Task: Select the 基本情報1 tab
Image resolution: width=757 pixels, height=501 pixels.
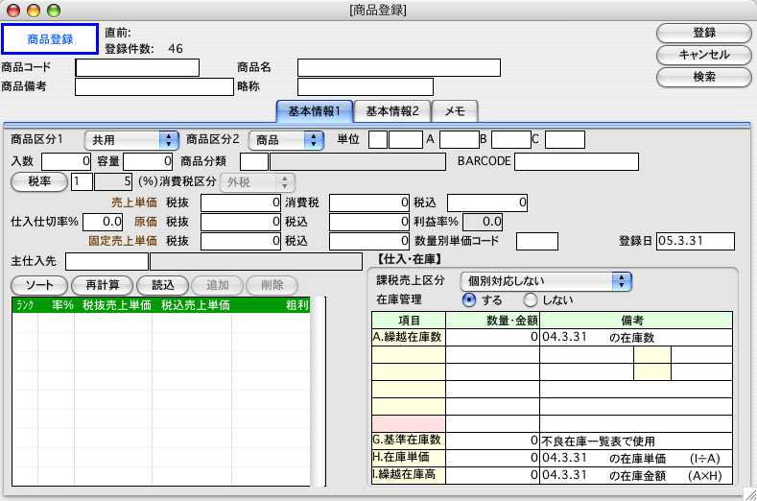Action: click(315, 111)
